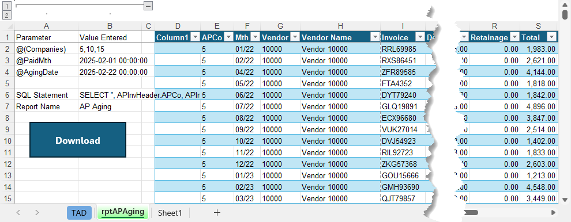Select total cell 4,896.00
Viewport: 571px width, 222px height.
tap(539, 107)
